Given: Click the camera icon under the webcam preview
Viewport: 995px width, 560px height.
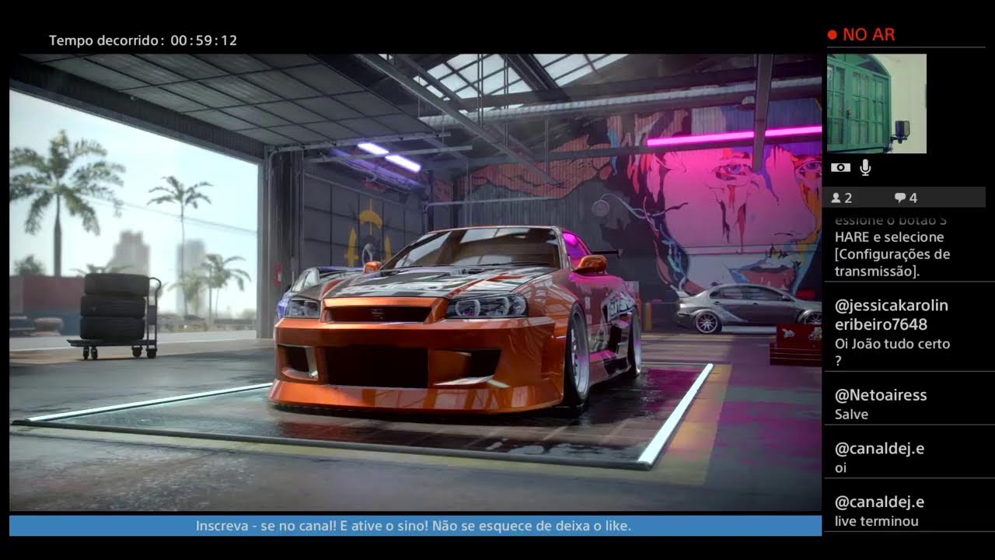Looking at the screenshot, I should (x=840, y=167).
